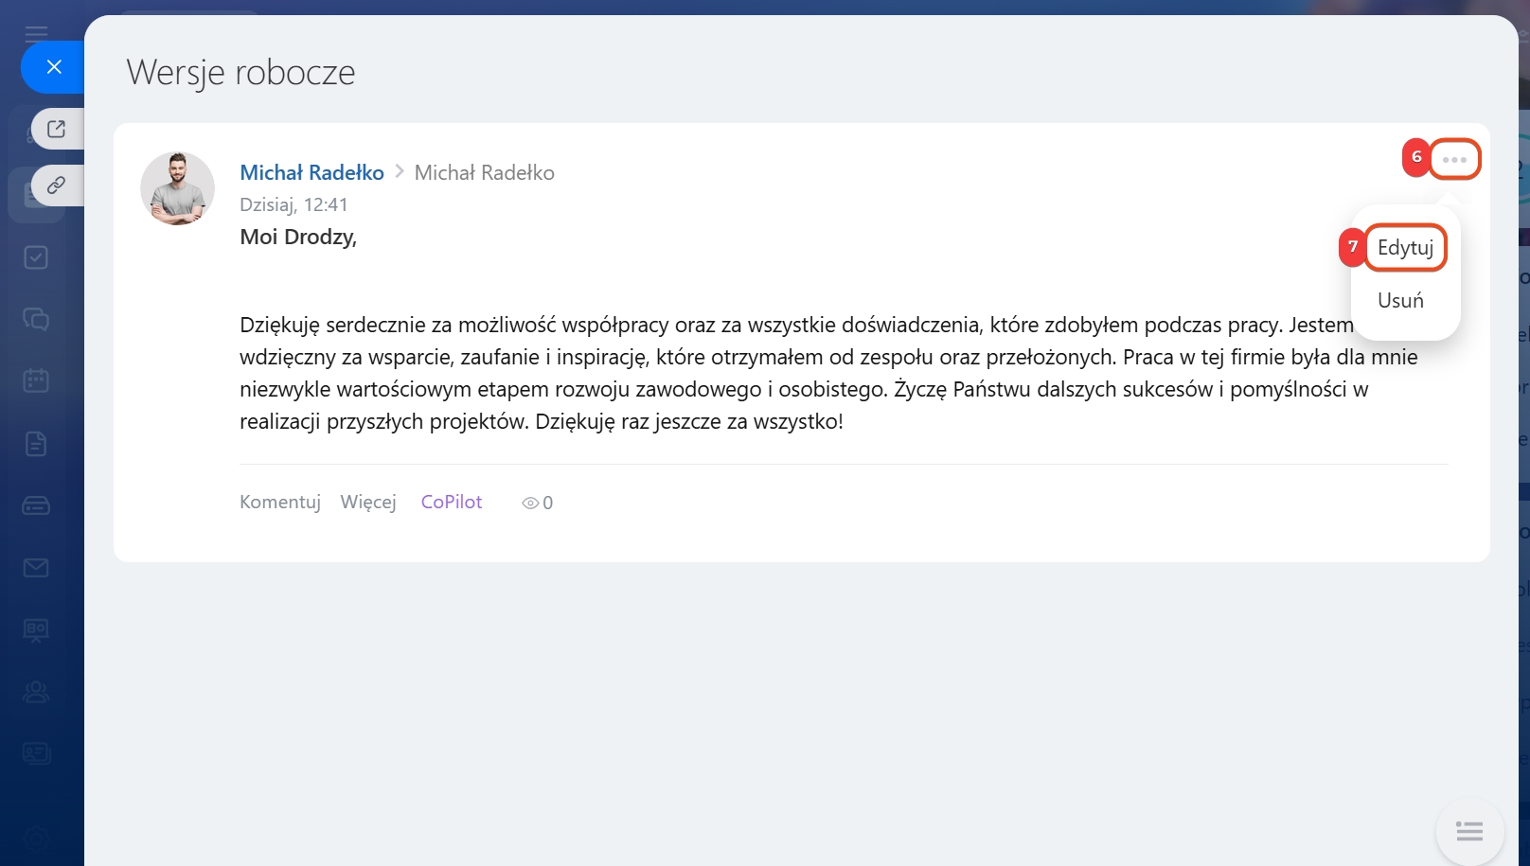Image resolution: width=1530 pixels, height=866 pixels.
Task: Select Edytuj from the popup menu
Action: [1405, 248]
